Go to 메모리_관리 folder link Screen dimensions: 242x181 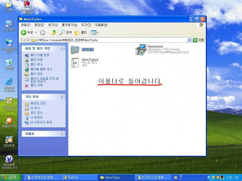tap(38, 103)
